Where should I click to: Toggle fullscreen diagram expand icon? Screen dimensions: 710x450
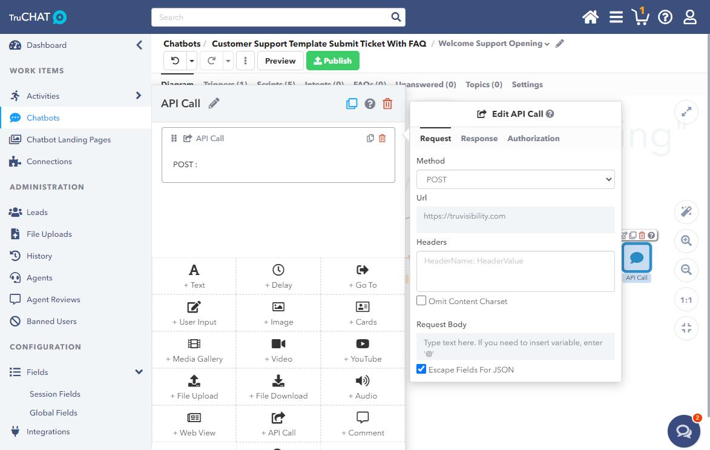pyautogui.click(x=686, y=111)
